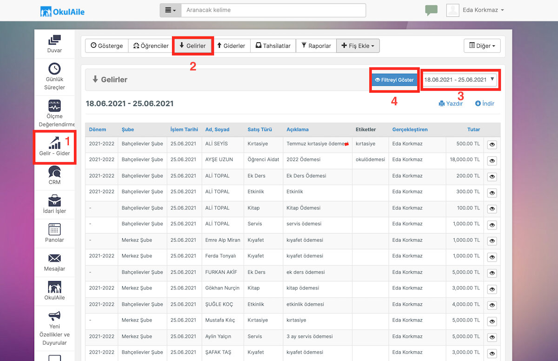Open Mesajlar envelope icon

point(54,258)
